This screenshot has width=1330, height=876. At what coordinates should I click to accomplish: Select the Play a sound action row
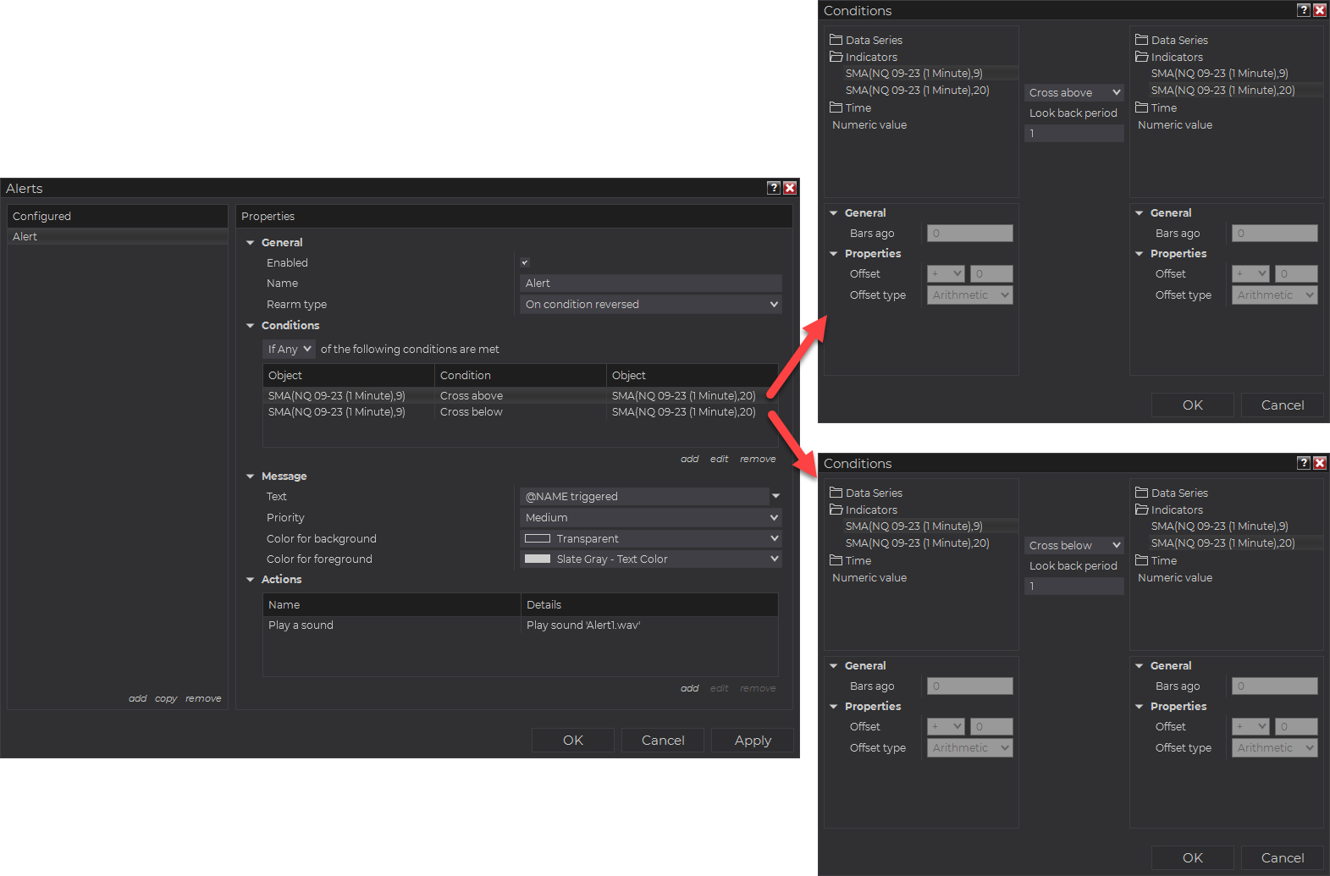tap(520, 625)
